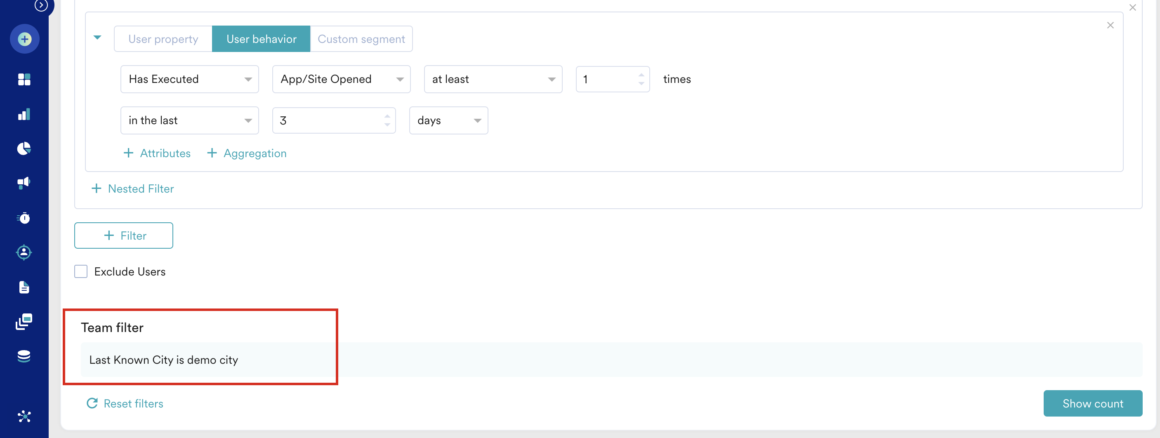1160x438 pixels.
Task: Switch to the Custom segment tab
Action: (361, 39)
